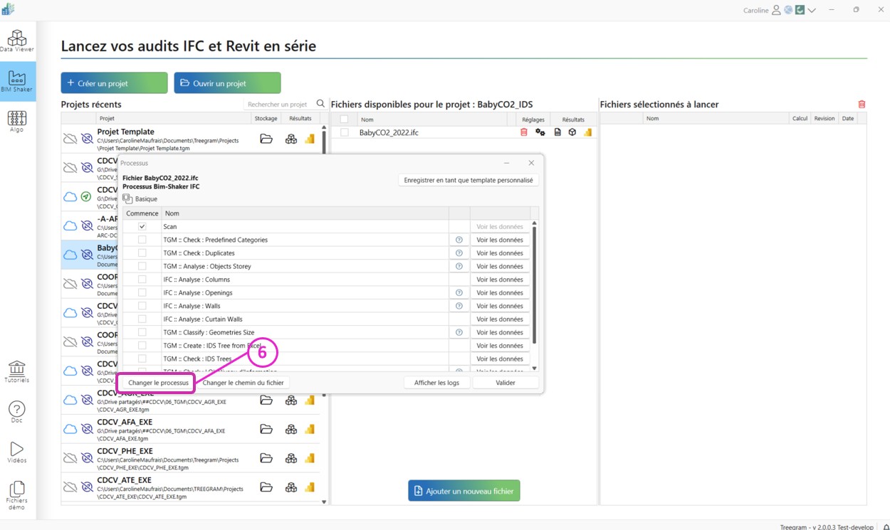Uncheck the Scan process checkbox

pos(142,227)
